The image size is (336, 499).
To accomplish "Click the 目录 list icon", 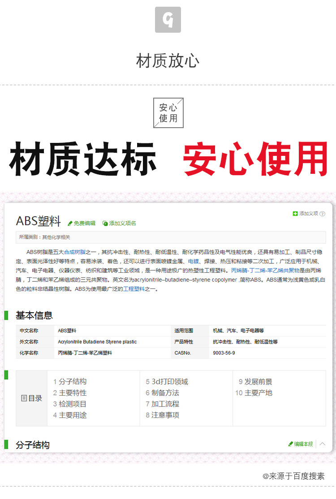I will [x=24, y=398].
